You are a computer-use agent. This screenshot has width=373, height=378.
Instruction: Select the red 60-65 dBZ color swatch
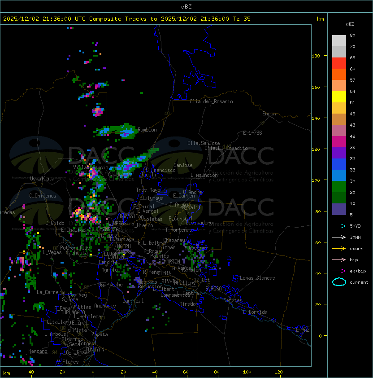point(339,63)
